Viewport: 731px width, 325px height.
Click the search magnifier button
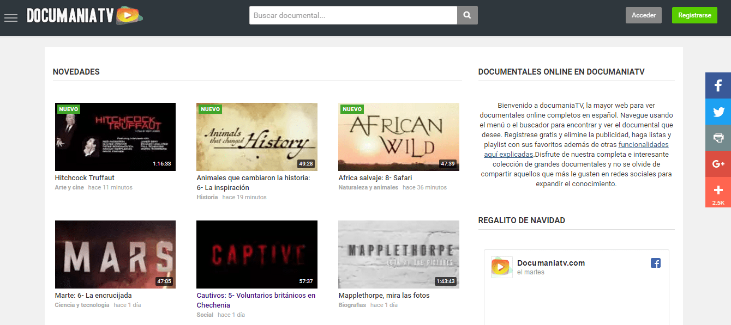(468, 15)
